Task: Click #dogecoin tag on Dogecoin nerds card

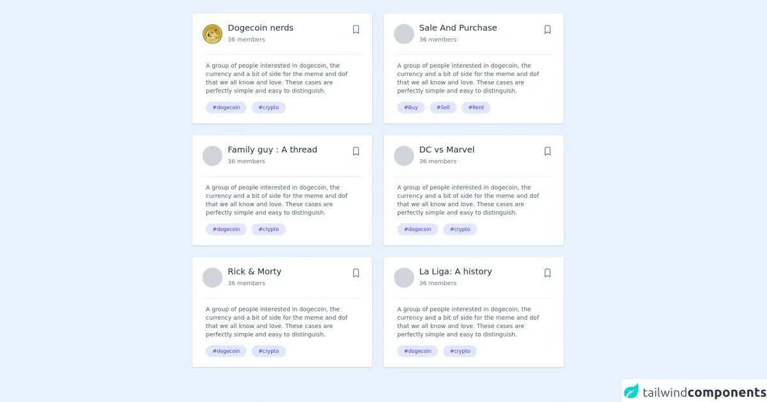Action: coord(226,108)
